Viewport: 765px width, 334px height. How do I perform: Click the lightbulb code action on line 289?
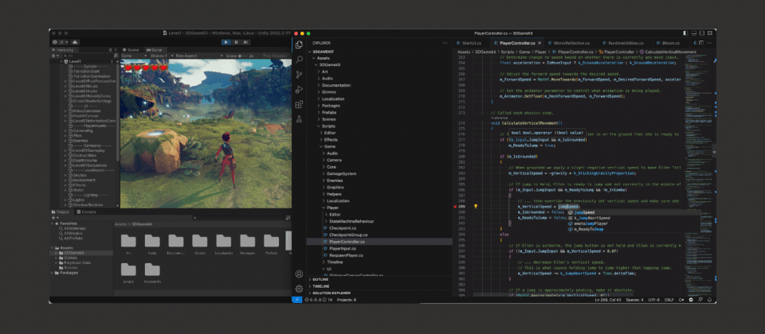pyautogui.click(x=476, y=207)
